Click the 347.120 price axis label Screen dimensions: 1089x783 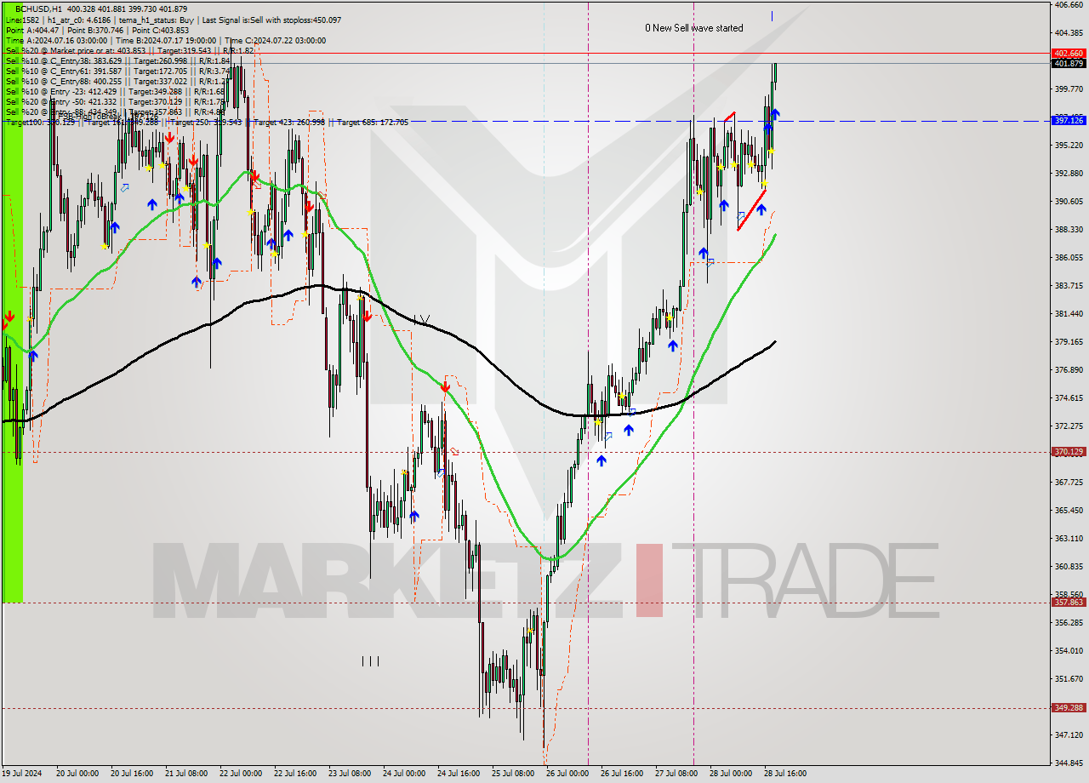coord(1069,735)
